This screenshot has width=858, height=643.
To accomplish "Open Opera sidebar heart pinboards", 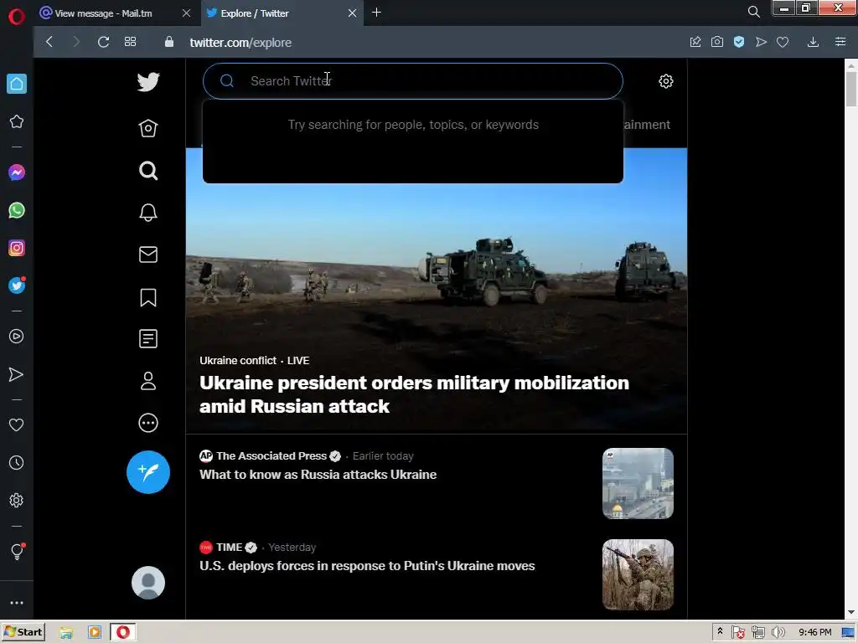I will coord(17,424).
